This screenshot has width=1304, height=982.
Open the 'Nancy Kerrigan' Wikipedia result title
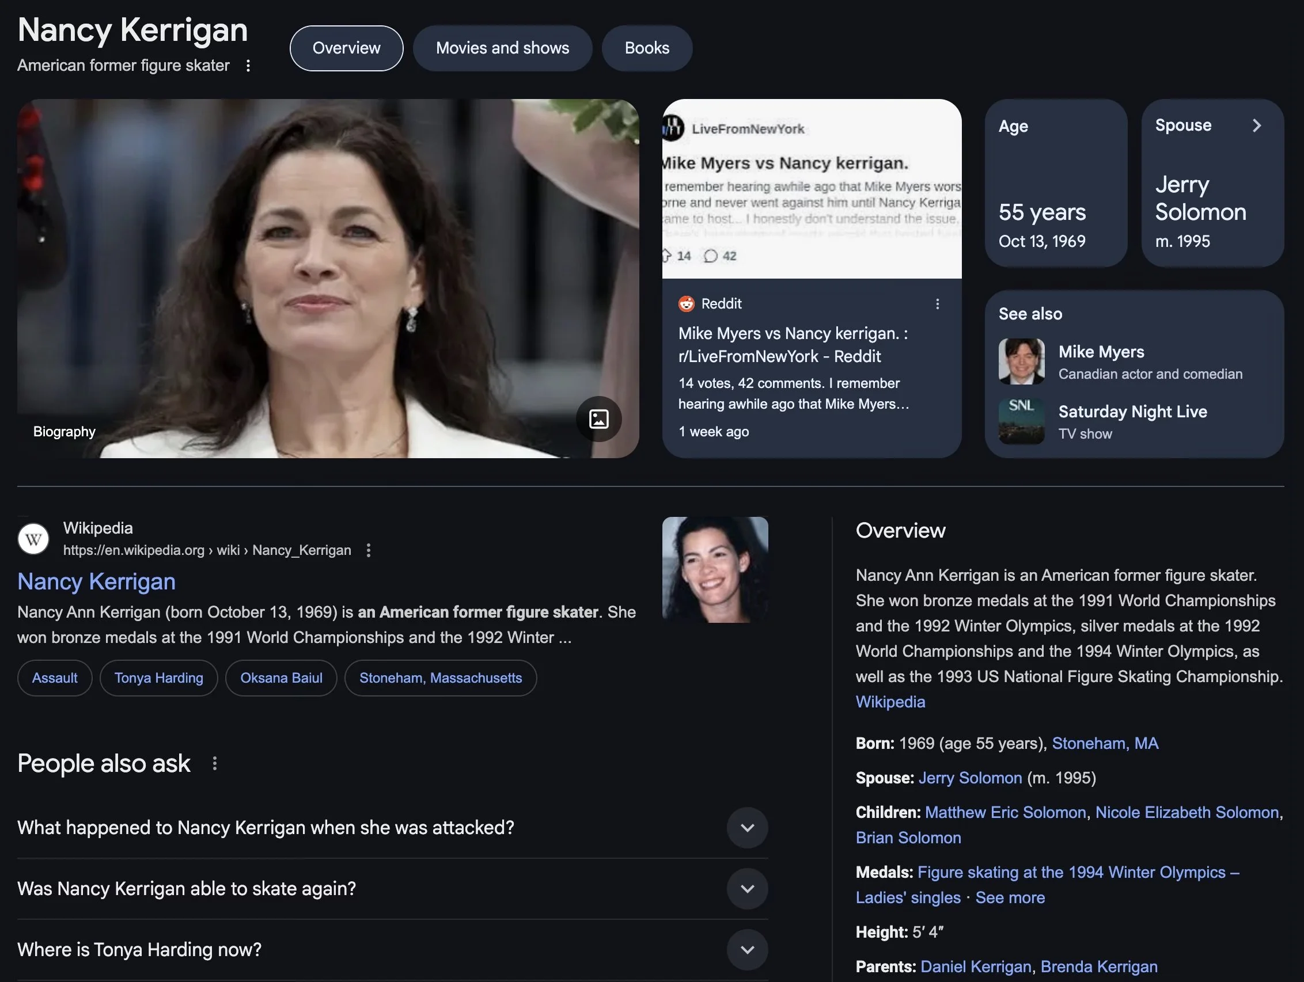coord(97,581)
